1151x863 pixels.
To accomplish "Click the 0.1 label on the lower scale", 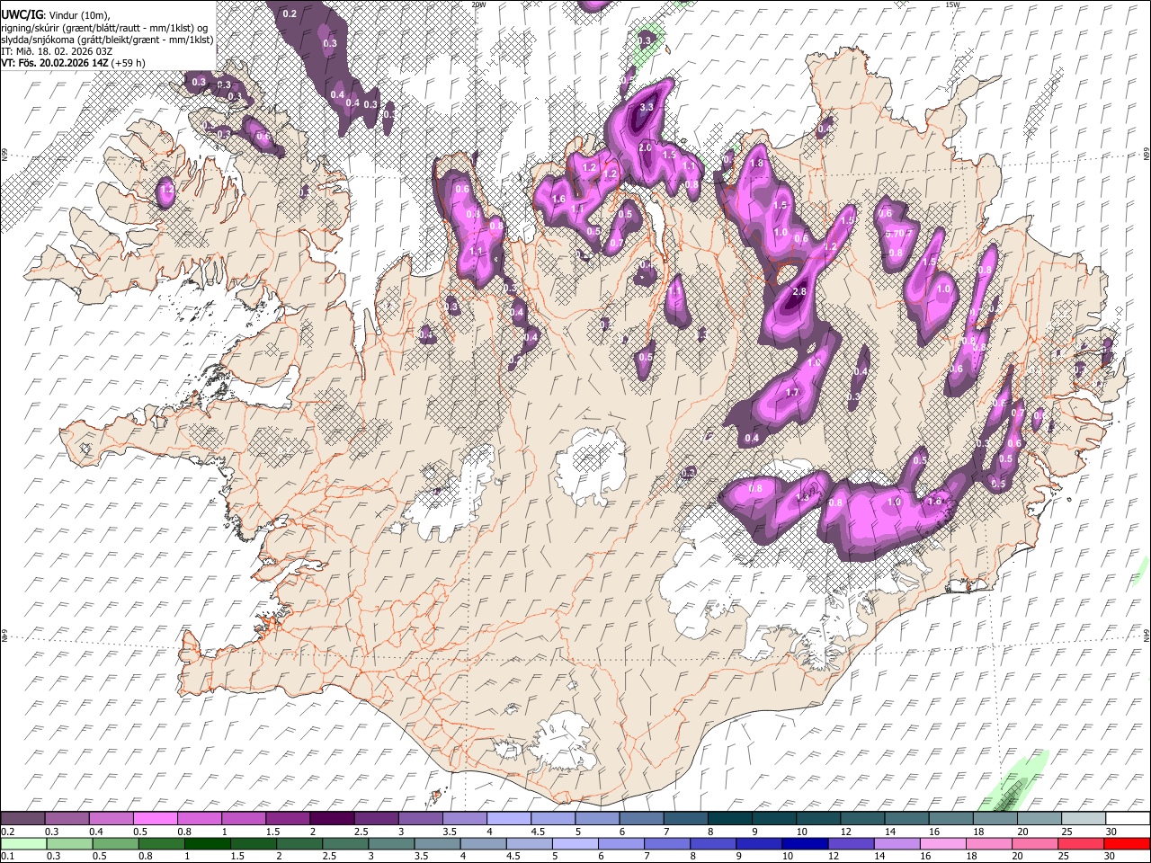I will (5, 856).
